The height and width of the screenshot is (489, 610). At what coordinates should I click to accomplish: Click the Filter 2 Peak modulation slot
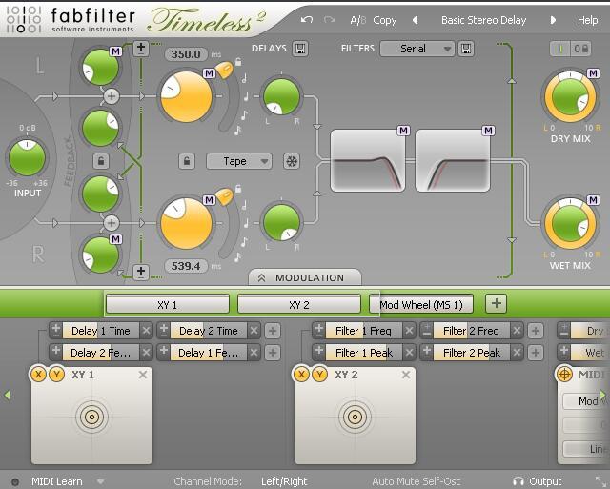(x=472, y=353)
